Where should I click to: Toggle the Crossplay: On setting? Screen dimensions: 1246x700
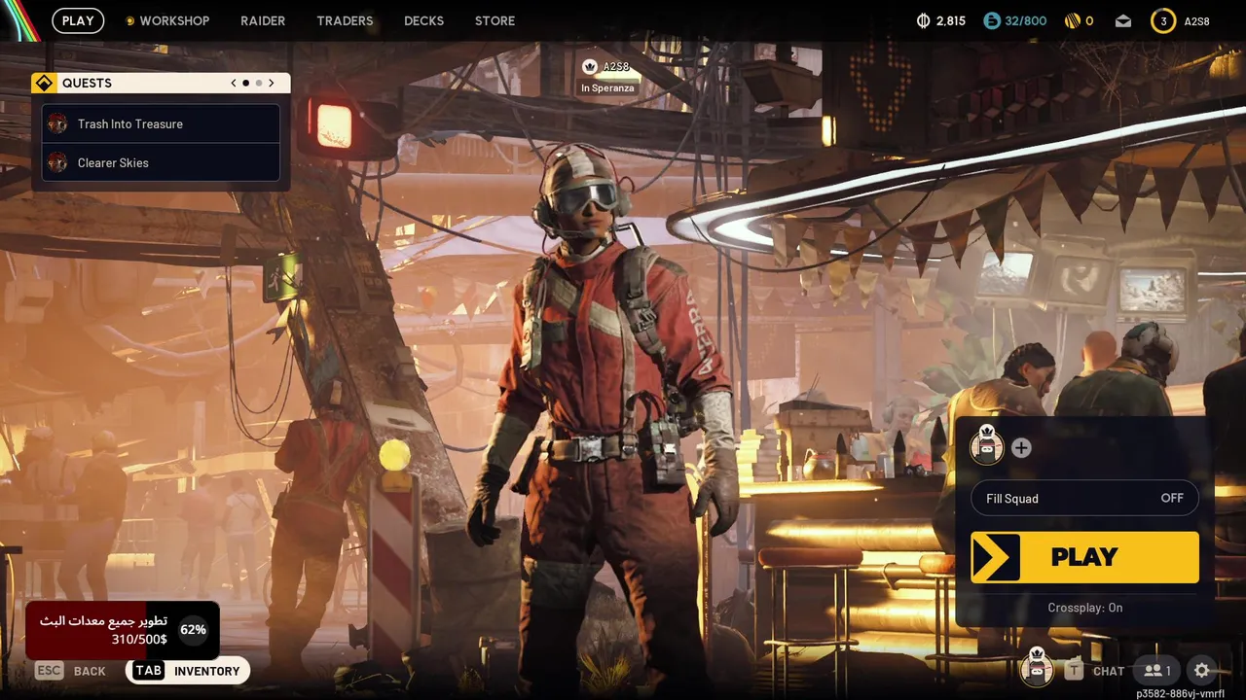point(1084,608)
